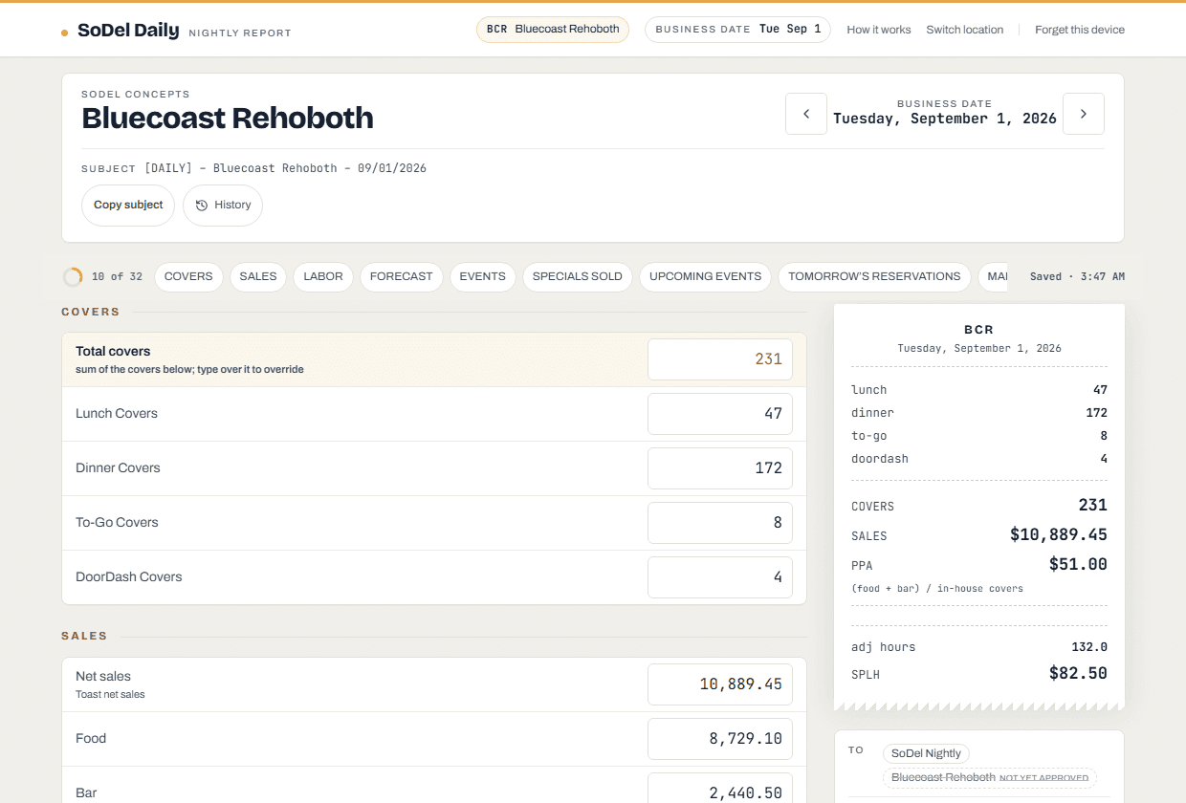Screen dimensions: 1186x803
Task: Click the receipt COVERS total 231
Action: pyautogui.click(x=1092, y=505)
